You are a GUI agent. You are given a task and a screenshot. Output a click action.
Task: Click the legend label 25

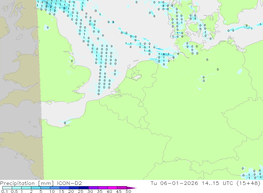point(80,191)
